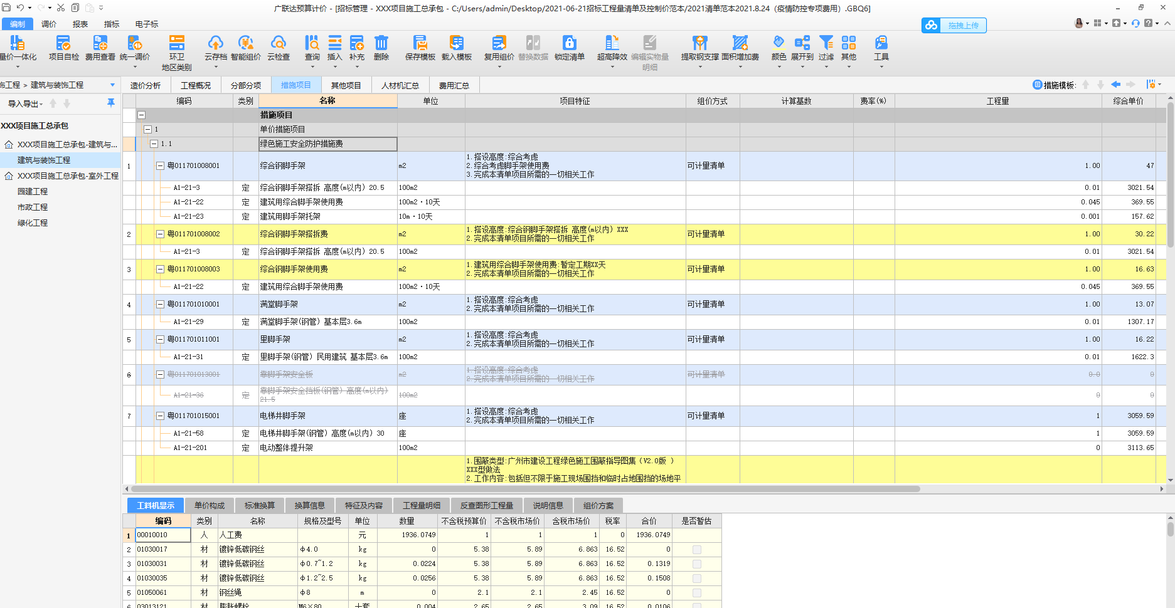Collapse item 粤011701015001 电梯井脚手架

coord(160,416)
